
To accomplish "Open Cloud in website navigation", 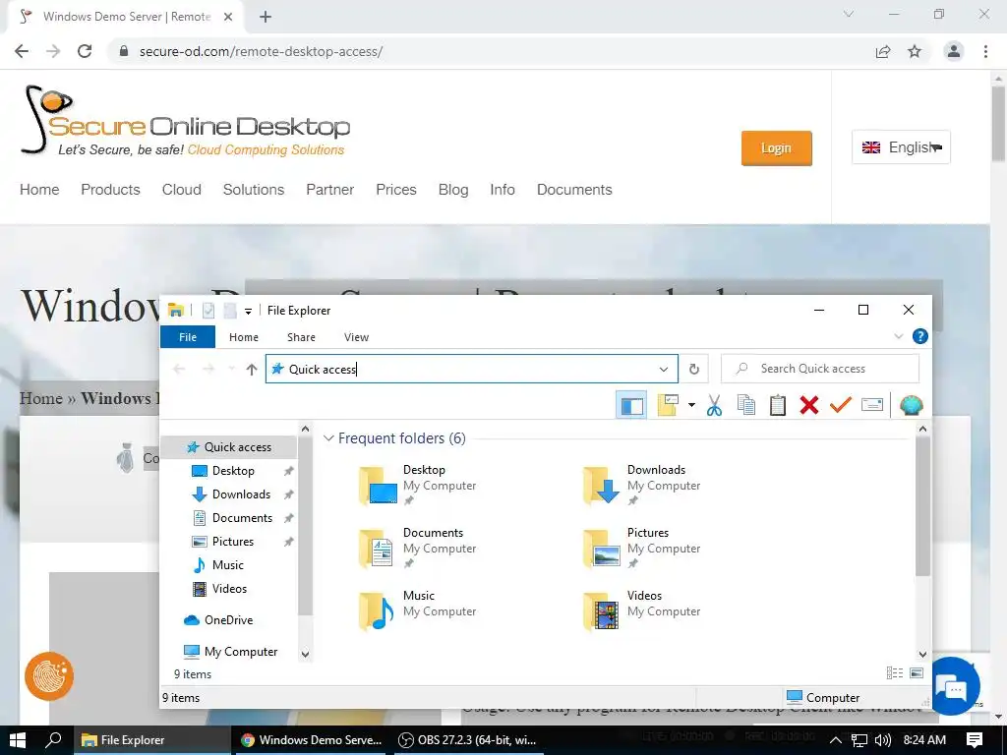I will [x=182, y=190].
